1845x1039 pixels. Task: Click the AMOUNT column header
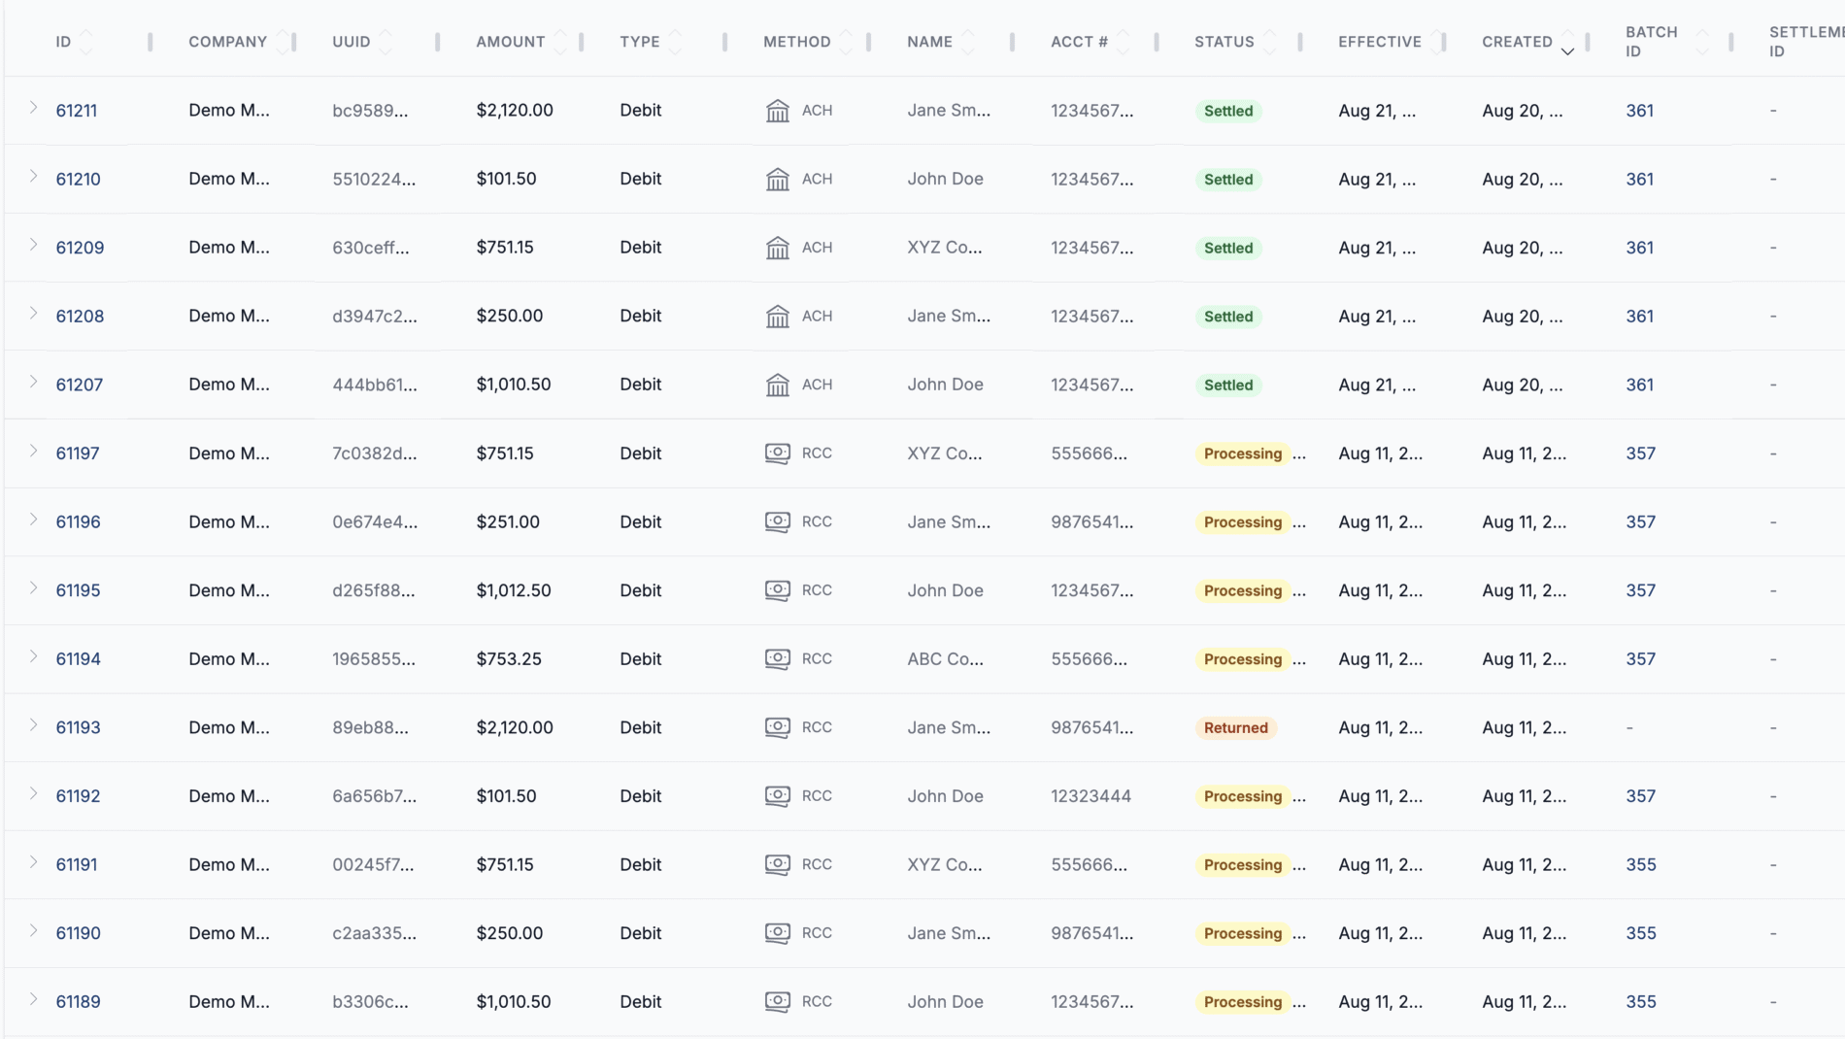(x=509, y=42)
